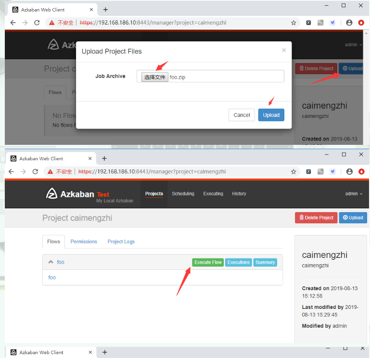The height and width of the screenshot is (358, 370).
Task: Click Back arrow in top browser window
Action: tap(13, 23)
